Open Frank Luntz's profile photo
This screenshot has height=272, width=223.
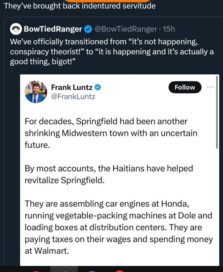tap(35, 92)
